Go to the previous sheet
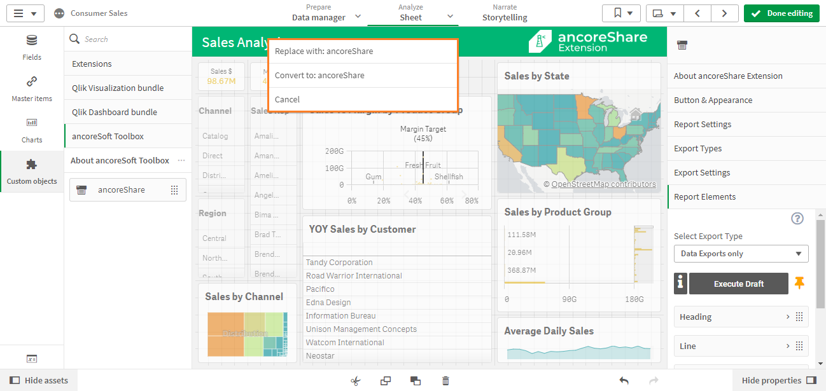The width and height of the screenshot is (826, 391). pyautogui.click(x=698, y=13)
